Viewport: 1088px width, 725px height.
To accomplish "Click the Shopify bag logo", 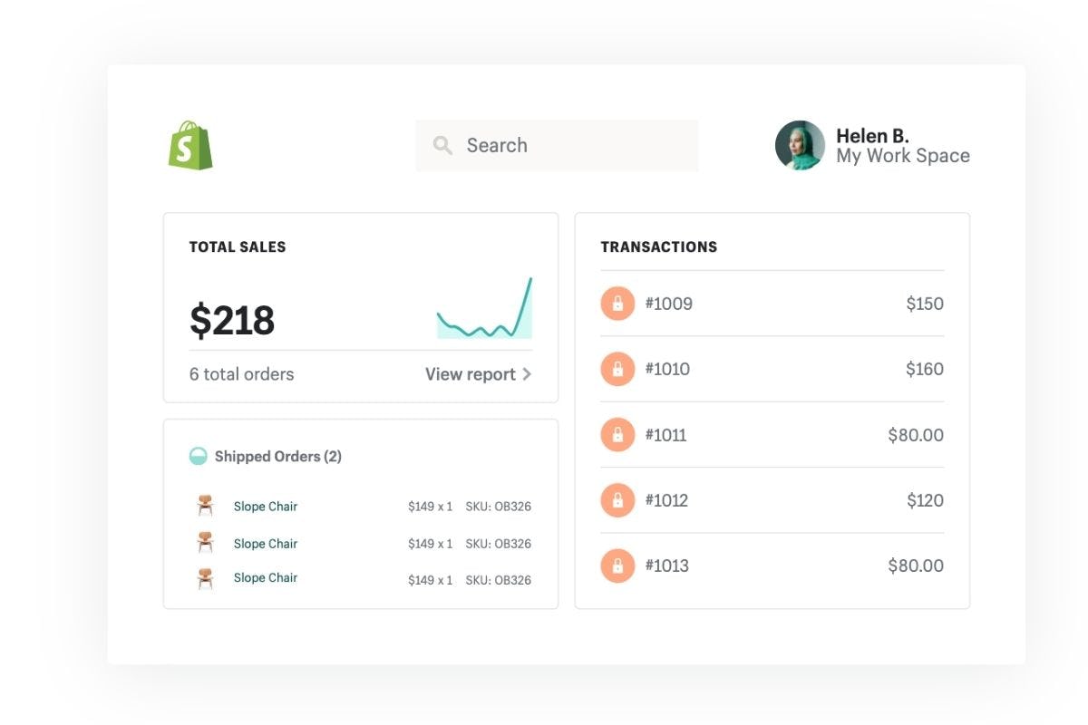I will coord(190,146).
